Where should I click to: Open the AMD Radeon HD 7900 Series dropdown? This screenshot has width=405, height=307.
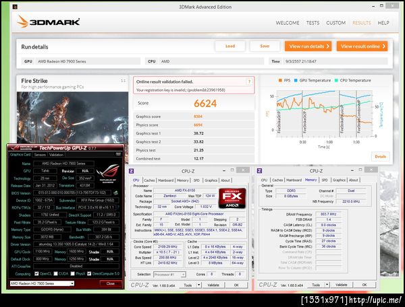[x=42, y=283]
